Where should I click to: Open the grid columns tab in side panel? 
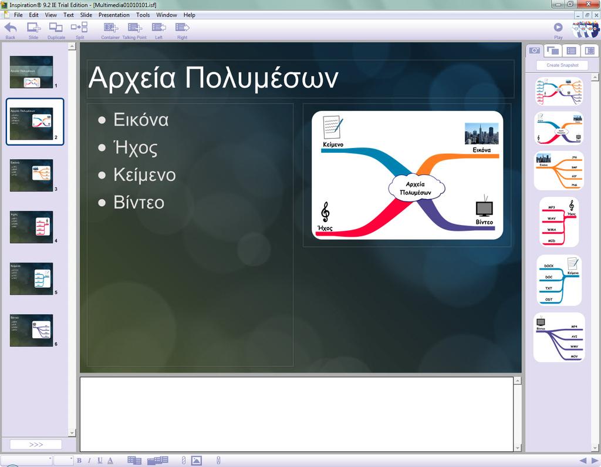coord(589,51)
